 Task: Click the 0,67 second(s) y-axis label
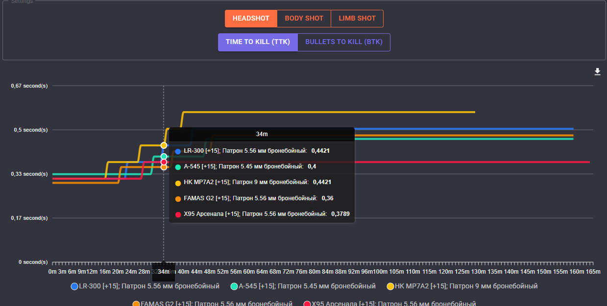(29, 86)
